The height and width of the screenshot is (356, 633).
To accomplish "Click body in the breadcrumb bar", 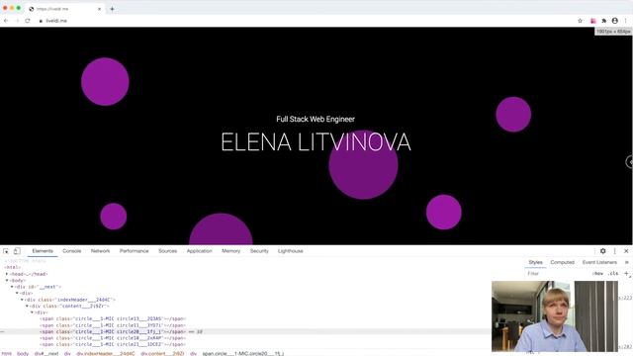I will [23, 354].
